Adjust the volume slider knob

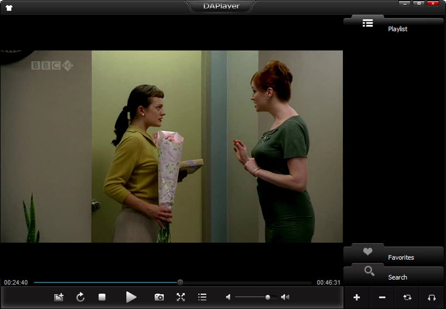[267, 297]
